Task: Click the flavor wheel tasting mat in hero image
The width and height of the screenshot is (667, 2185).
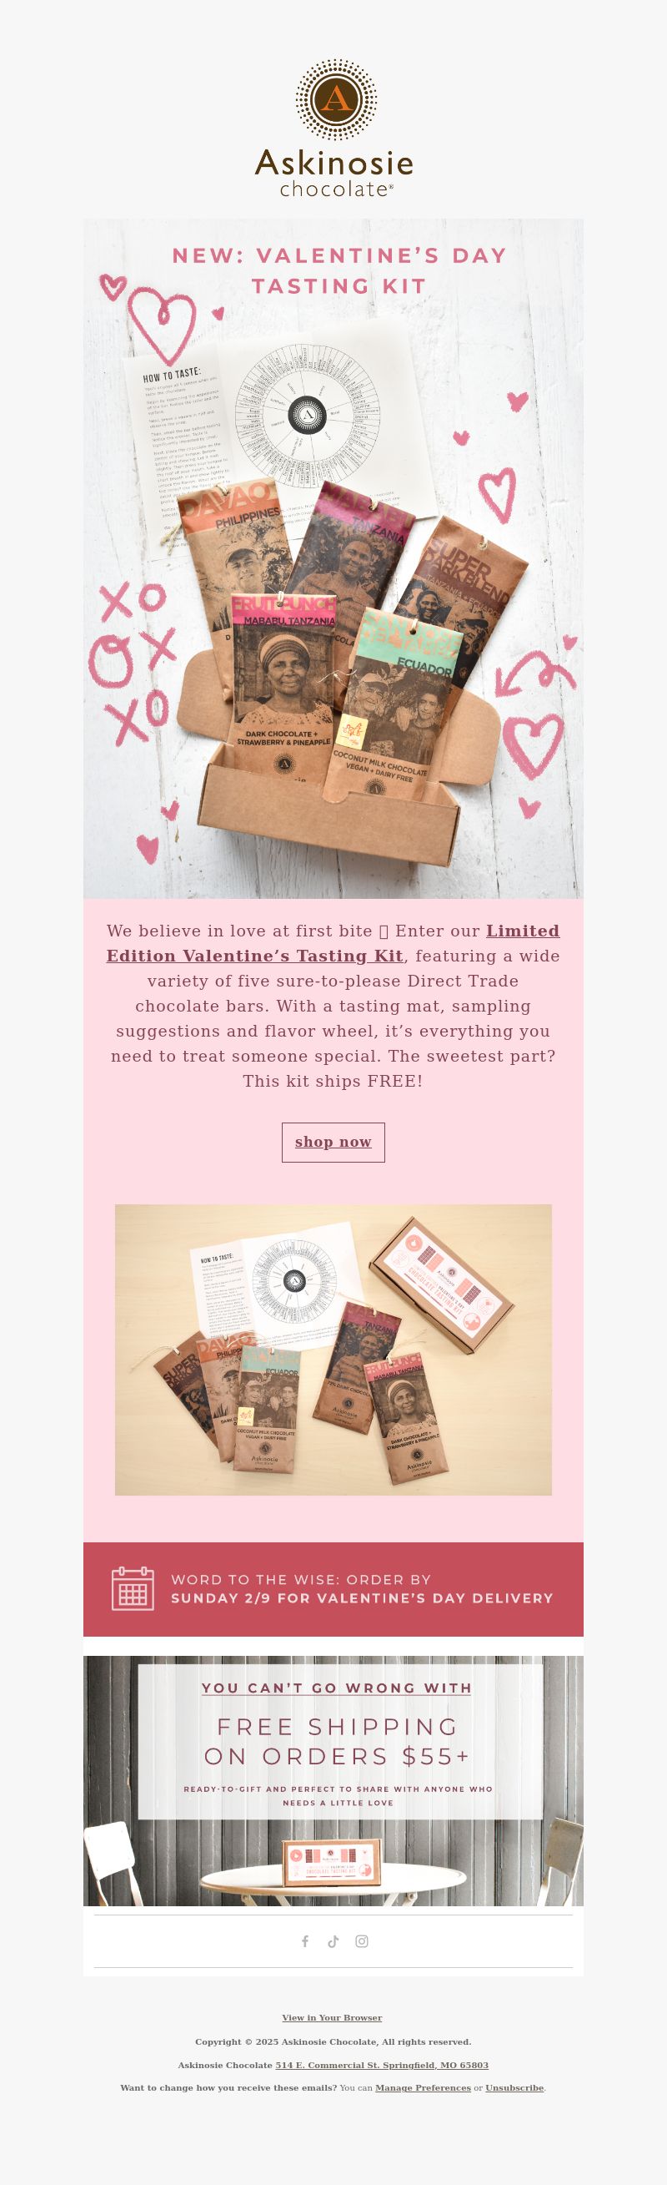Action: 307,416
